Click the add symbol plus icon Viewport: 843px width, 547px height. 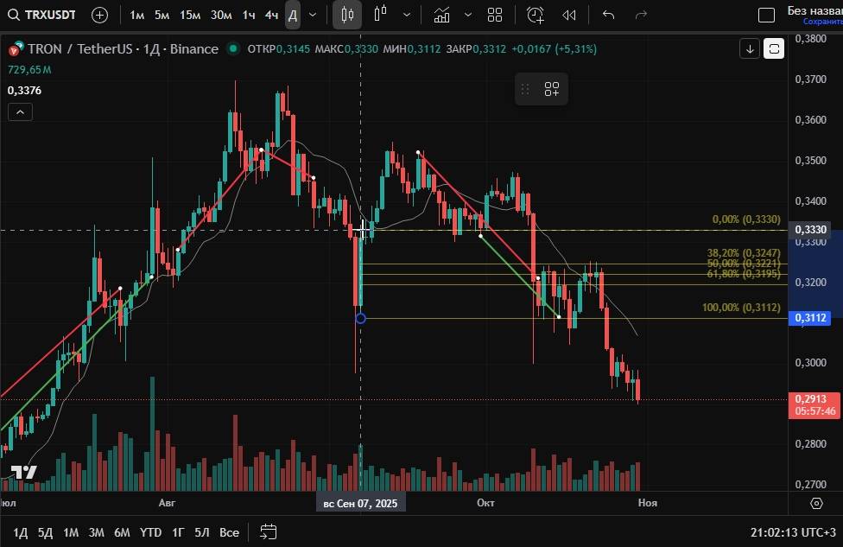point(100,15)
